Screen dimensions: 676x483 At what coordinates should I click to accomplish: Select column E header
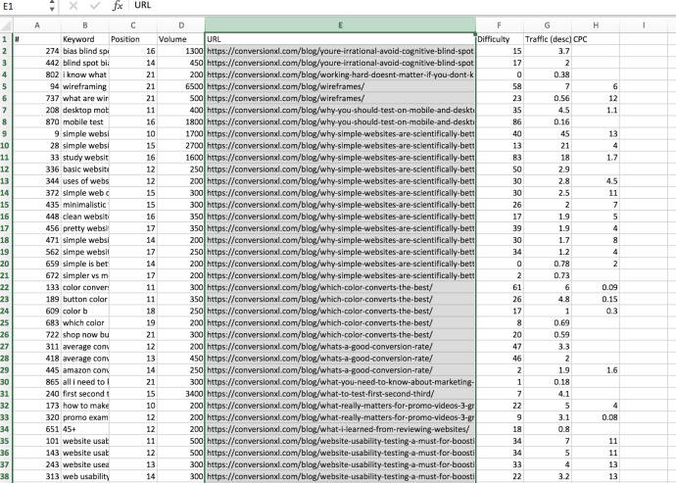coord(340,25)
